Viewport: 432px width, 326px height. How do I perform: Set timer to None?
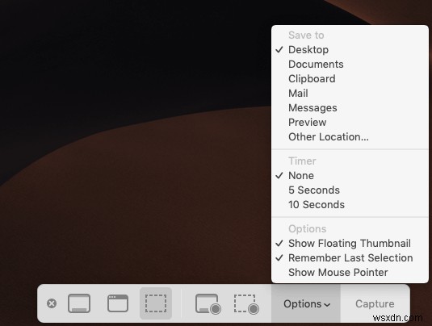click(350, 176)
